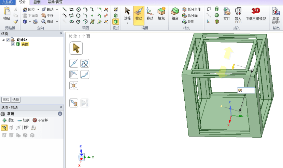
Task: Click 回位 (Home) view button
Action: click(x=29, y=9)
